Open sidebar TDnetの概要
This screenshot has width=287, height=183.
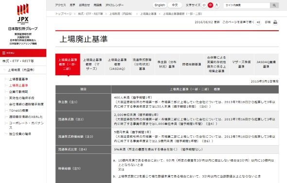coord(18,111)
